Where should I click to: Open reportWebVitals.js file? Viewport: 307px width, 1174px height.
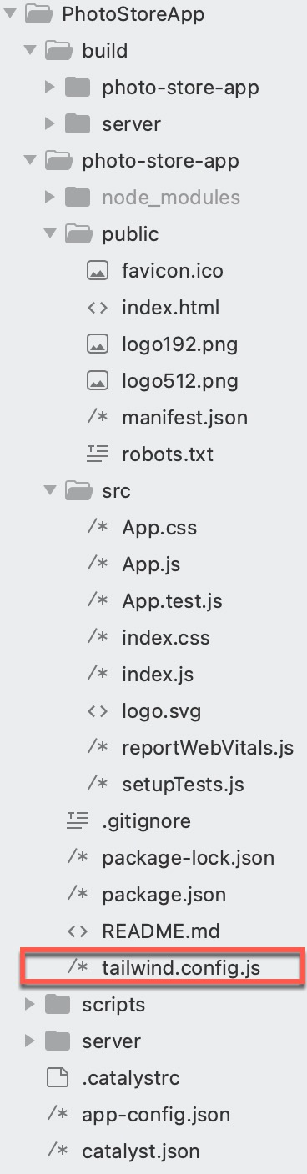(x=208, y=748)
